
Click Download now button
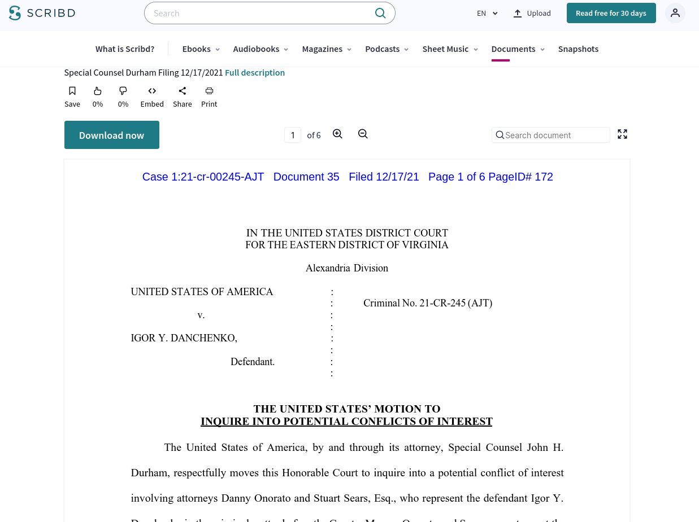[112, 135]
